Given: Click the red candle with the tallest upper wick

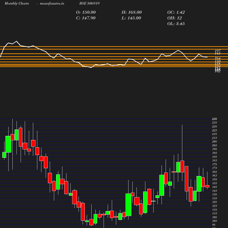Looking at the screenshot, I should tap(182, 166).
